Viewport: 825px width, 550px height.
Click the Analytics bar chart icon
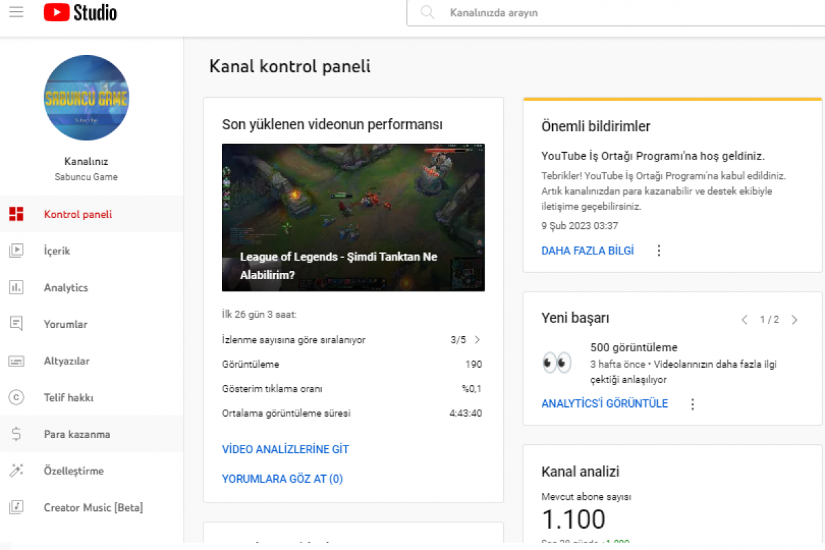click(16, 287)
